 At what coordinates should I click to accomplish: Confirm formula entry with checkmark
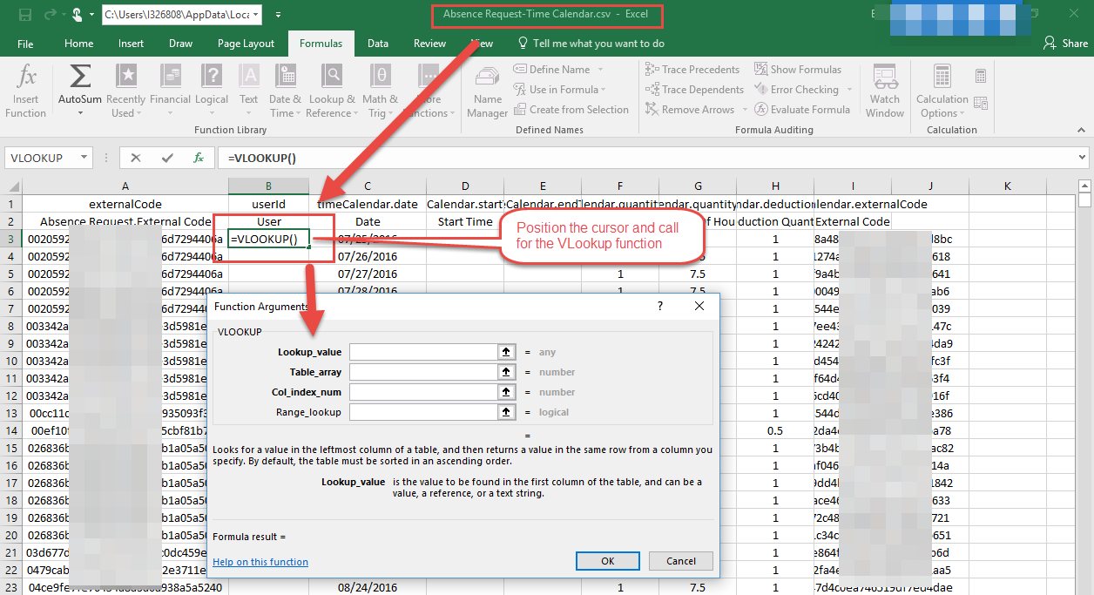tap(167, 158)
